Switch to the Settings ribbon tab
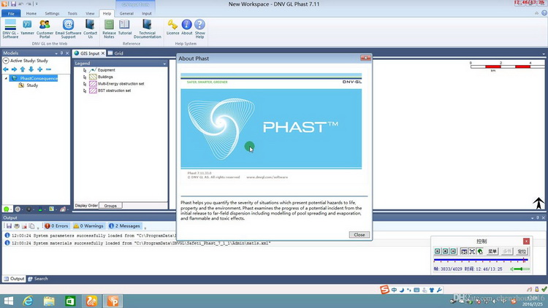The image size is (548, 308). click(52, 14)
